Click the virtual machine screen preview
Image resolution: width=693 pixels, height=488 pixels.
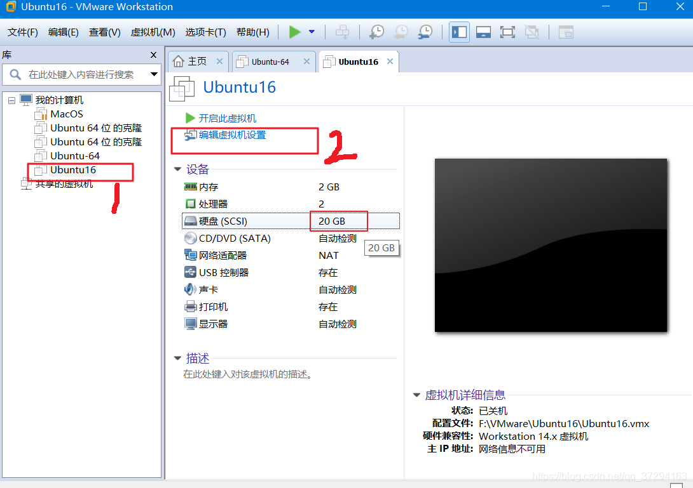(x=551, y=246)
